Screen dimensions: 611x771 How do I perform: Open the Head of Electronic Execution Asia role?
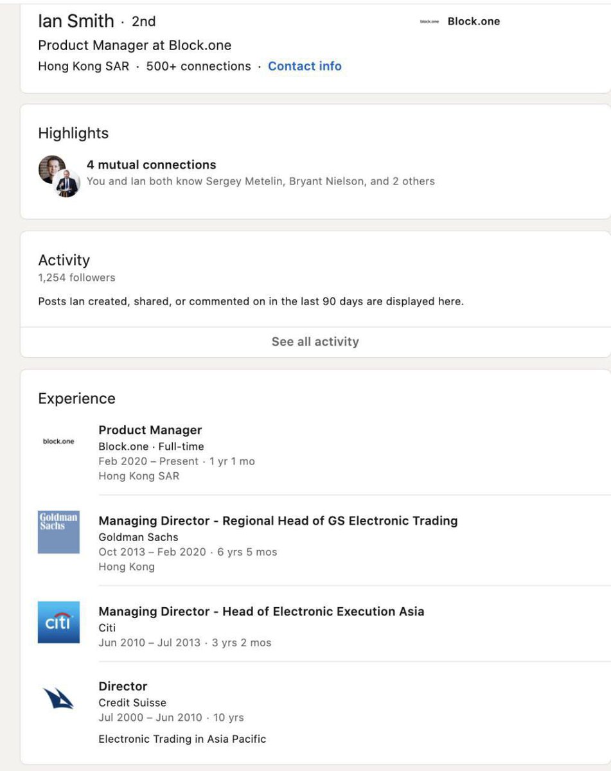(261, 611)
